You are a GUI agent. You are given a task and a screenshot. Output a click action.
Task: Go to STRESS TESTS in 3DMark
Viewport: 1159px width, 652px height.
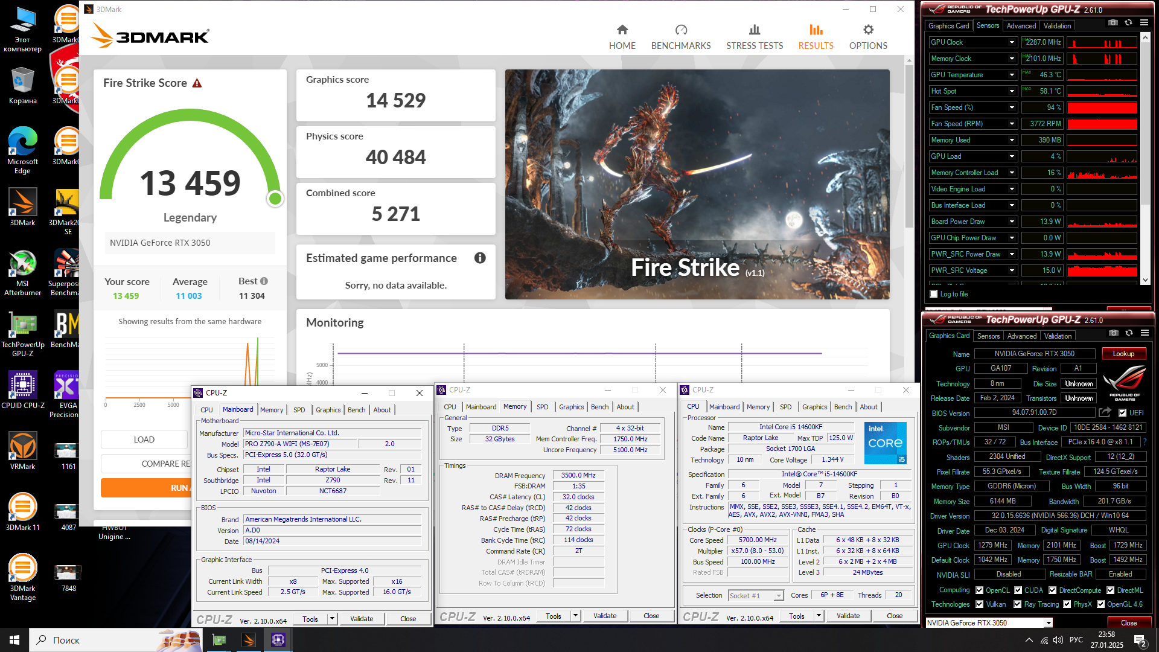[755, 36]
